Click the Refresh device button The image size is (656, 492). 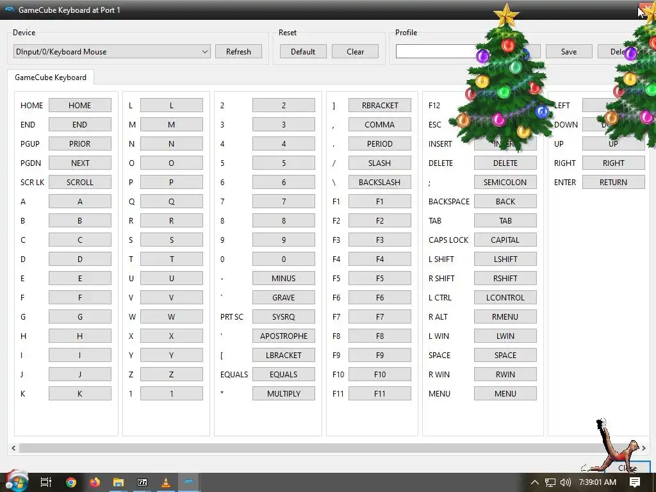[x=238, y=51]
